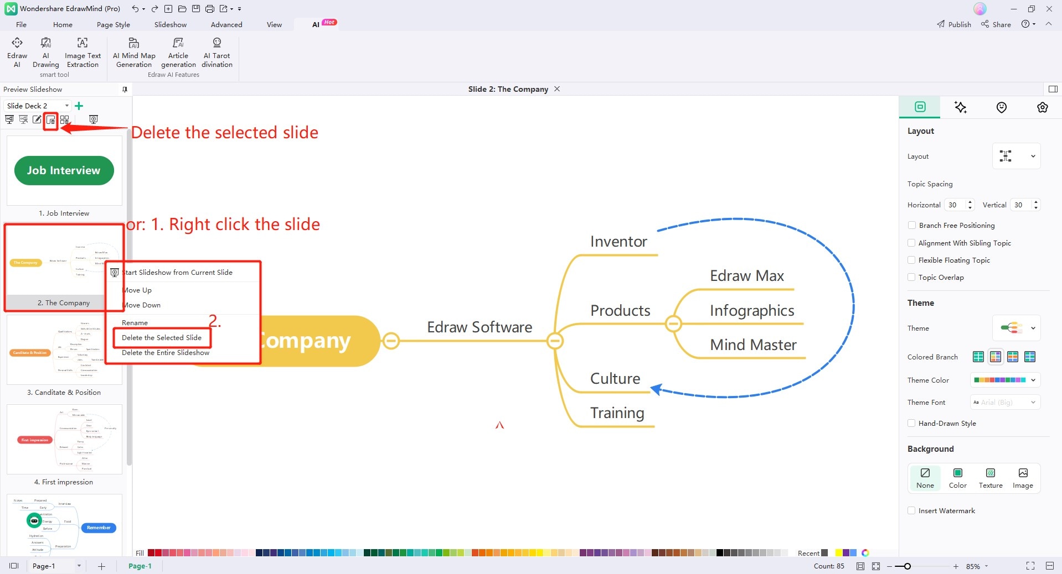The image size is (1062, 574).
Task: Save the document with the disk icon
Action: [196, 9]
